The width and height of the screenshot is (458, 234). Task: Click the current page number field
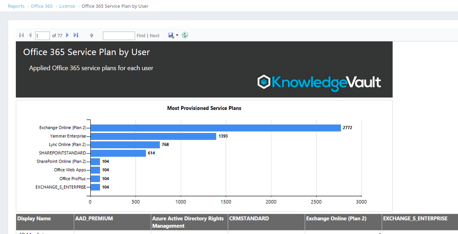(43, 35)
